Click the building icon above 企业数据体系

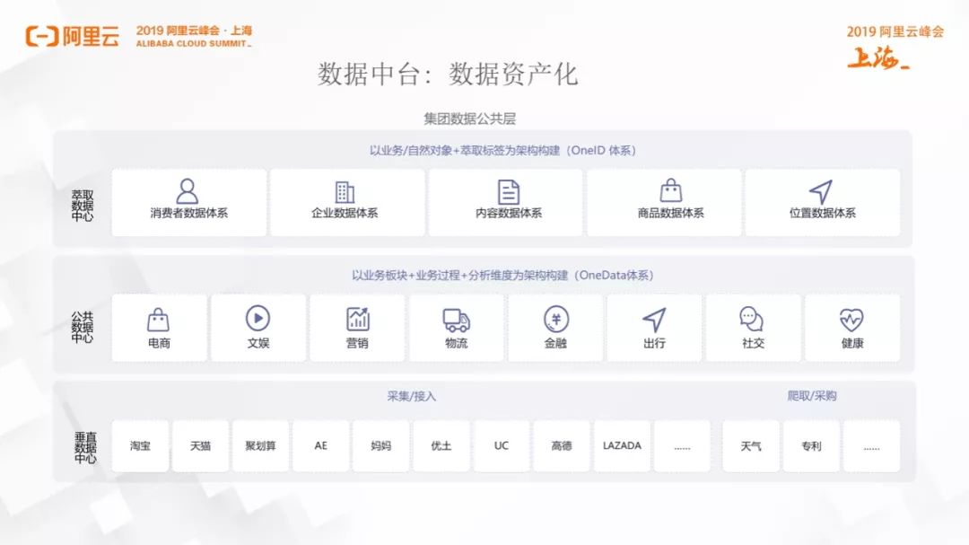click(x=345, y=192)
